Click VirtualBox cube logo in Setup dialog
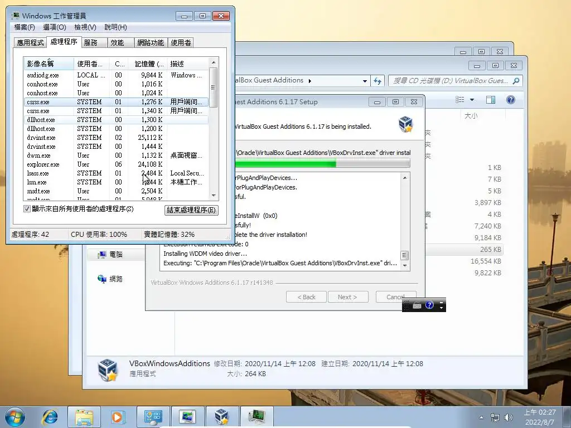 pos(405,124)
